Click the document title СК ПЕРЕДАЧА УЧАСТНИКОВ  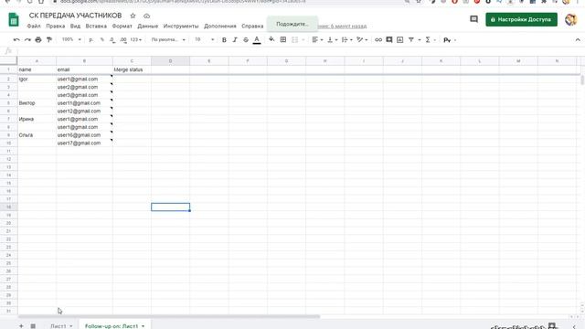point(75,16)
